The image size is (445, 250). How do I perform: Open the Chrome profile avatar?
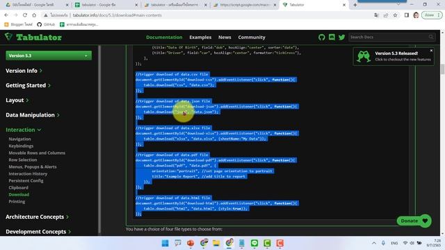point(416,15)
